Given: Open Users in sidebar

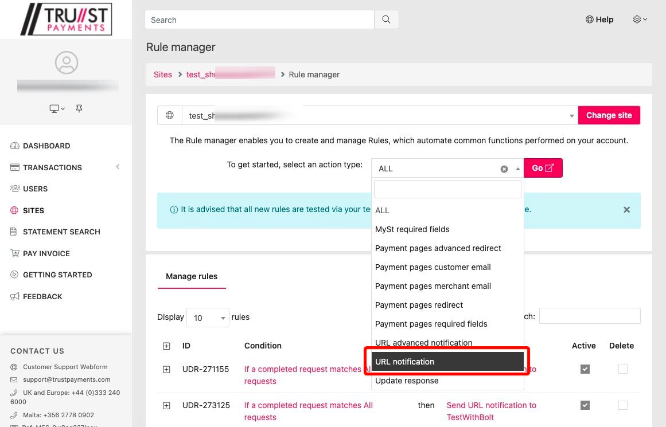Looking at the screenshot, I should point(35,189).
